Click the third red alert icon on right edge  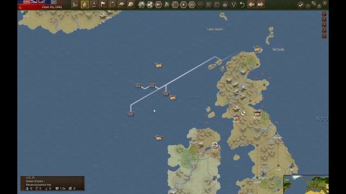click(x=324, y=25)
